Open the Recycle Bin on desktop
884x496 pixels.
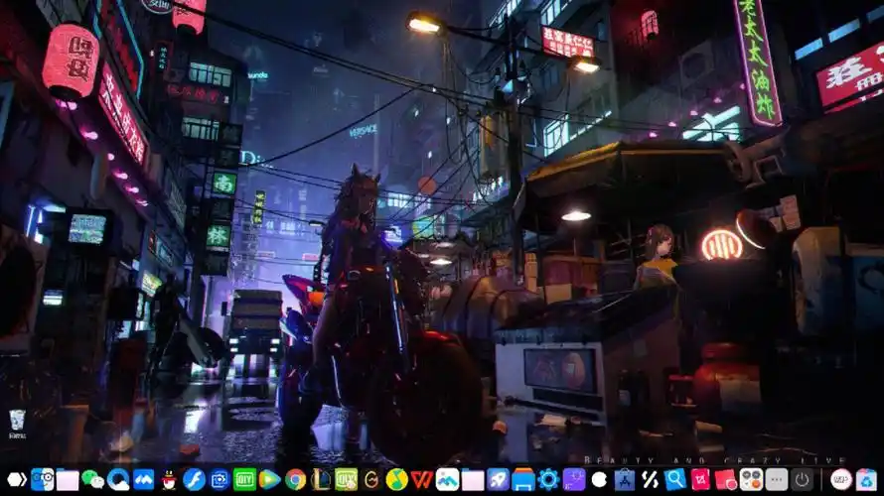click(x=17, y=423)
